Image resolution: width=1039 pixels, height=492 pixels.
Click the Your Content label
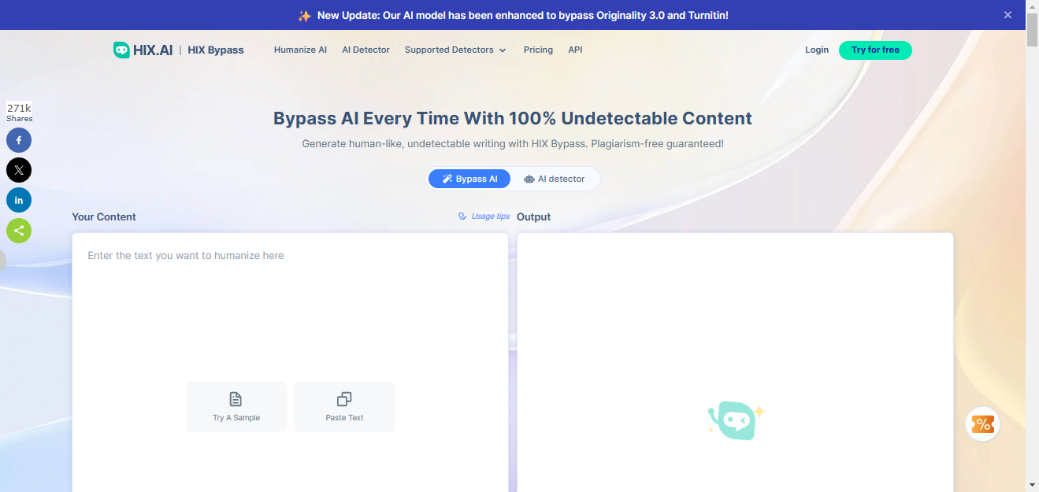pos(104,216)
